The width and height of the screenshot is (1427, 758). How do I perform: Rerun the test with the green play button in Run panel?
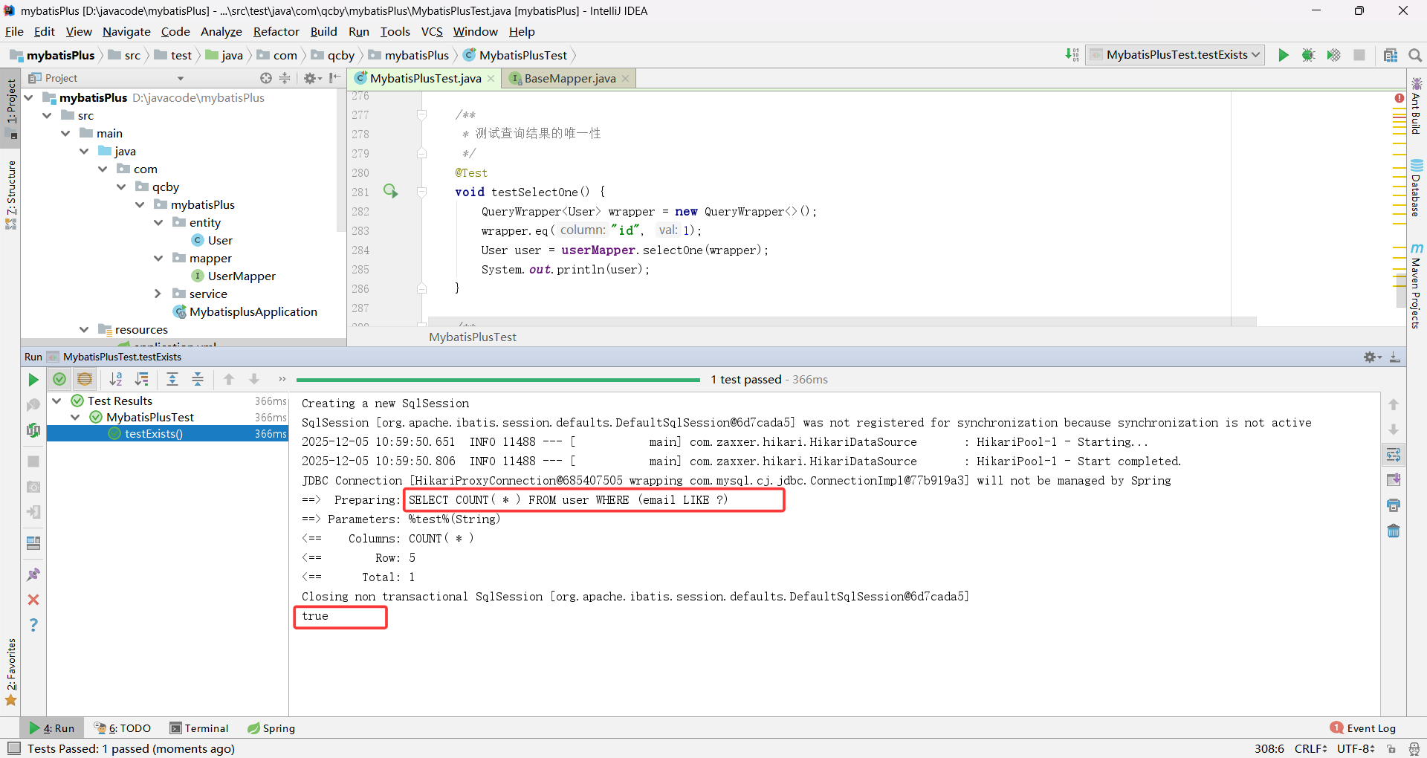tap(33, 380)
